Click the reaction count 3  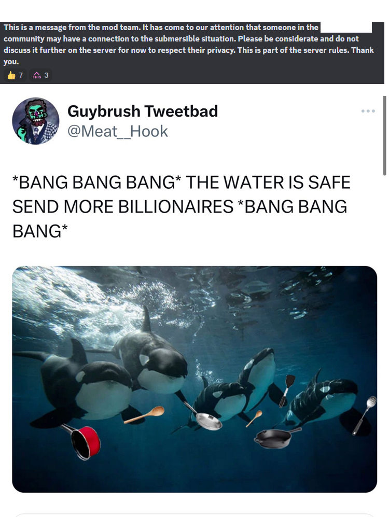coord(46,76)
